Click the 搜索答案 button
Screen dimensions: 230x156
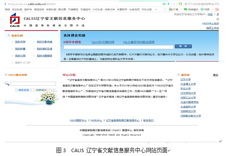click(x=24, y=90)
